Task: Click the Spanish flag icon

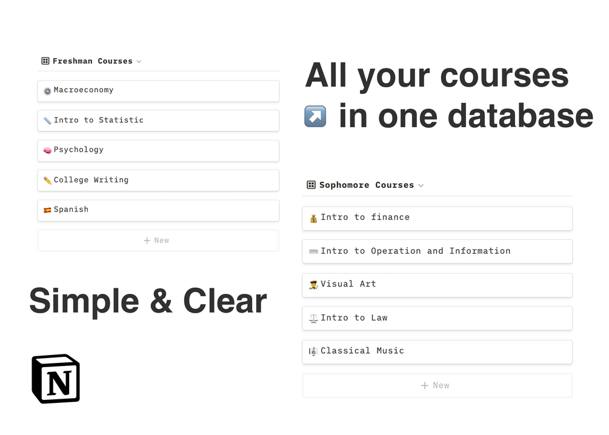Action: click(x=47, y=210)
